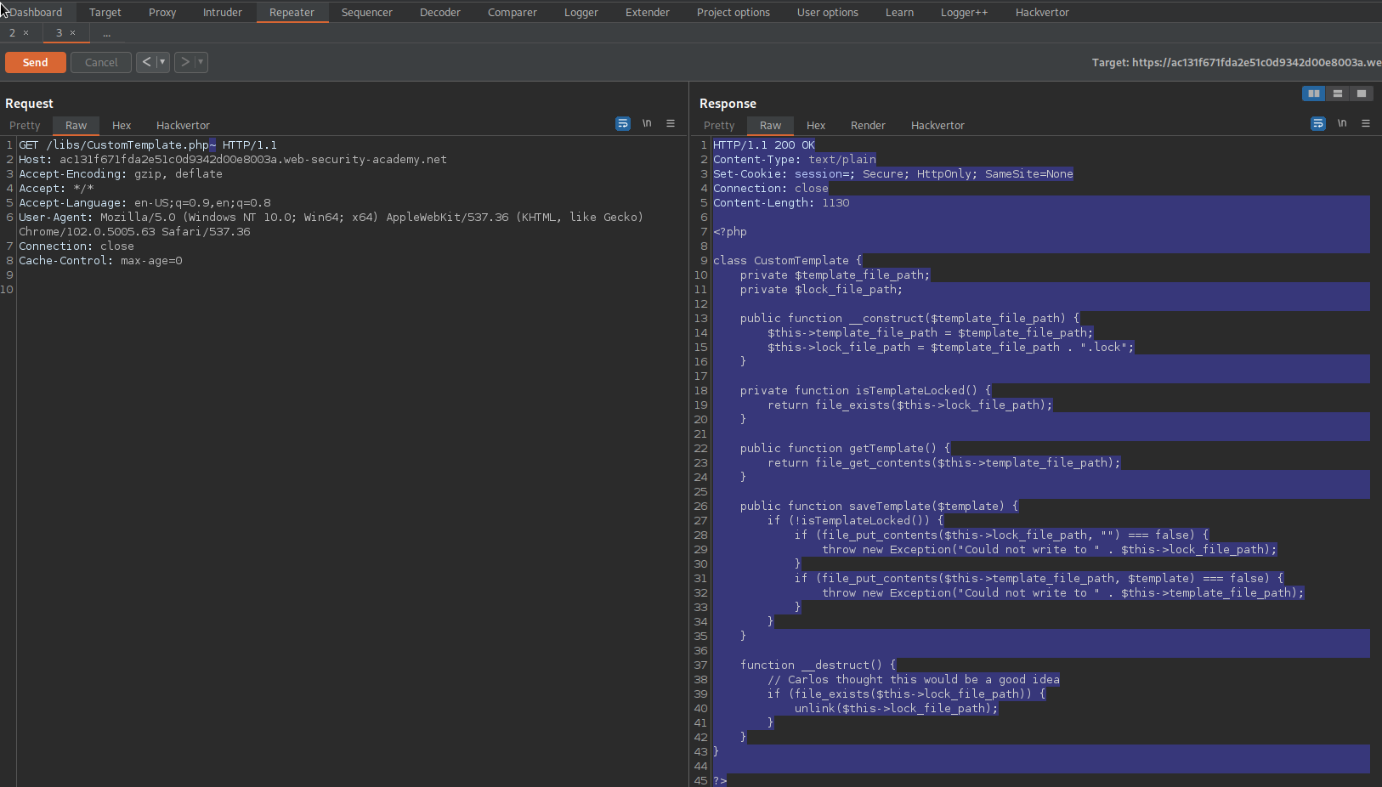Click 'class CustomTemplate {' line in response
This screenshot has width=1382, height=787.
coord(787,261)
